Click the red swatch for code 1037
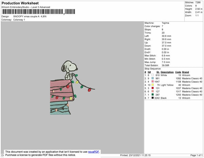The width and height of the screenshot is (204, 158). [153, 88]
